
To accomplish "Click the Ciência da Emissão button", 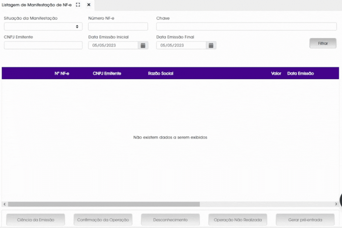I will (36, 220).
